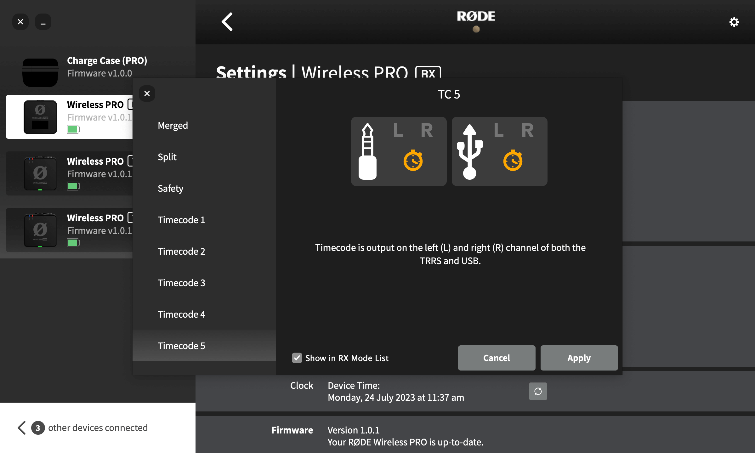755x453 pixels.
Task: Click the Merged option in mode list
Action: click(173, 125)
